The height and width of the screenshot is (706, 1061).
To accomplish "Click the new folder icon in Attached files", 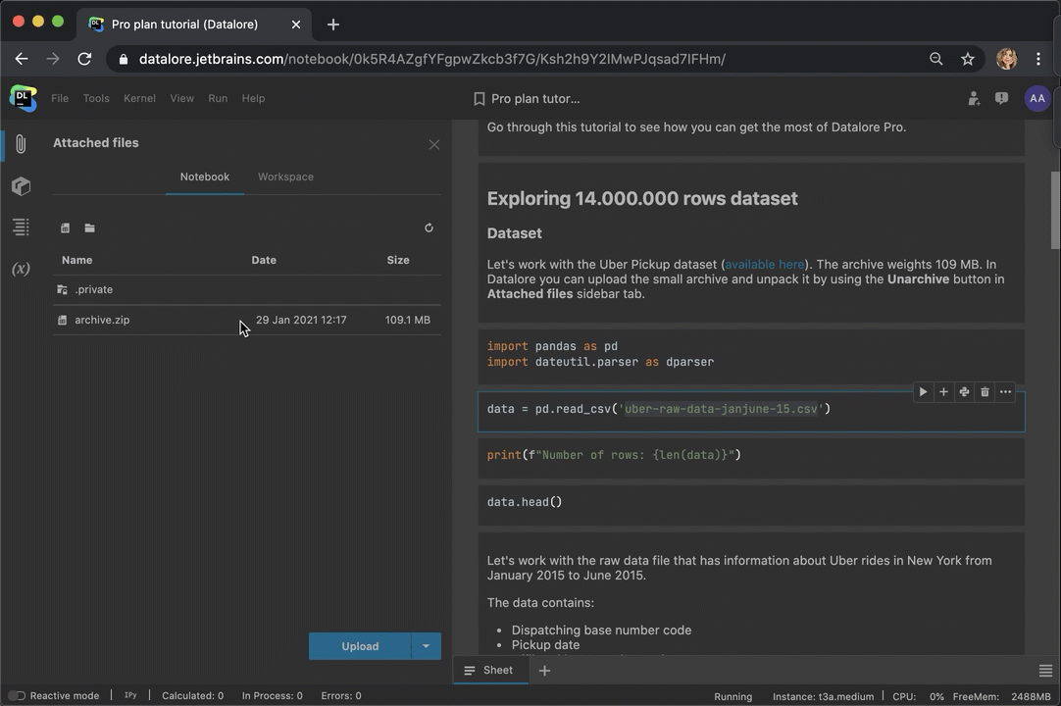I will coord(89,228).
